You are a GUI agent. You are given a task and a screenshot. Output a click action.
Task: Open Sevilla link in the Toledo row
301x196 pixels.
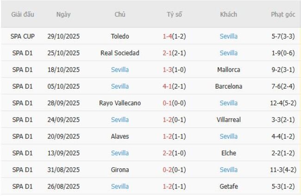pyautogui.click(x=228, y=37)
